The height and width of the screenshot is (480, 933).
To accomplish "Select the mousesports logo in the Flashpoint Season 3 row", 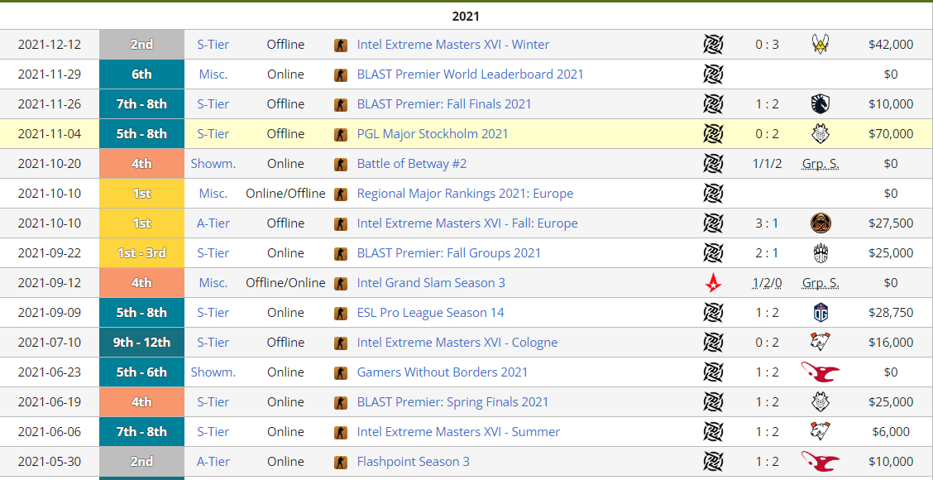I will click(x=820, y=461).
